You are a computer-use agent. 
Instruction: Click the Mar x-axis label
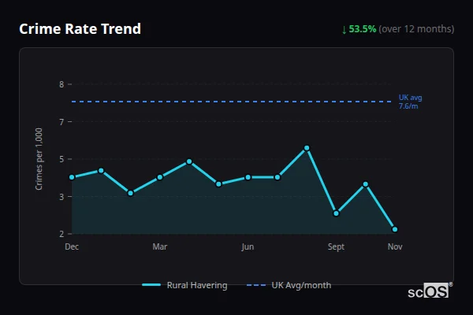tap(160, 246)
